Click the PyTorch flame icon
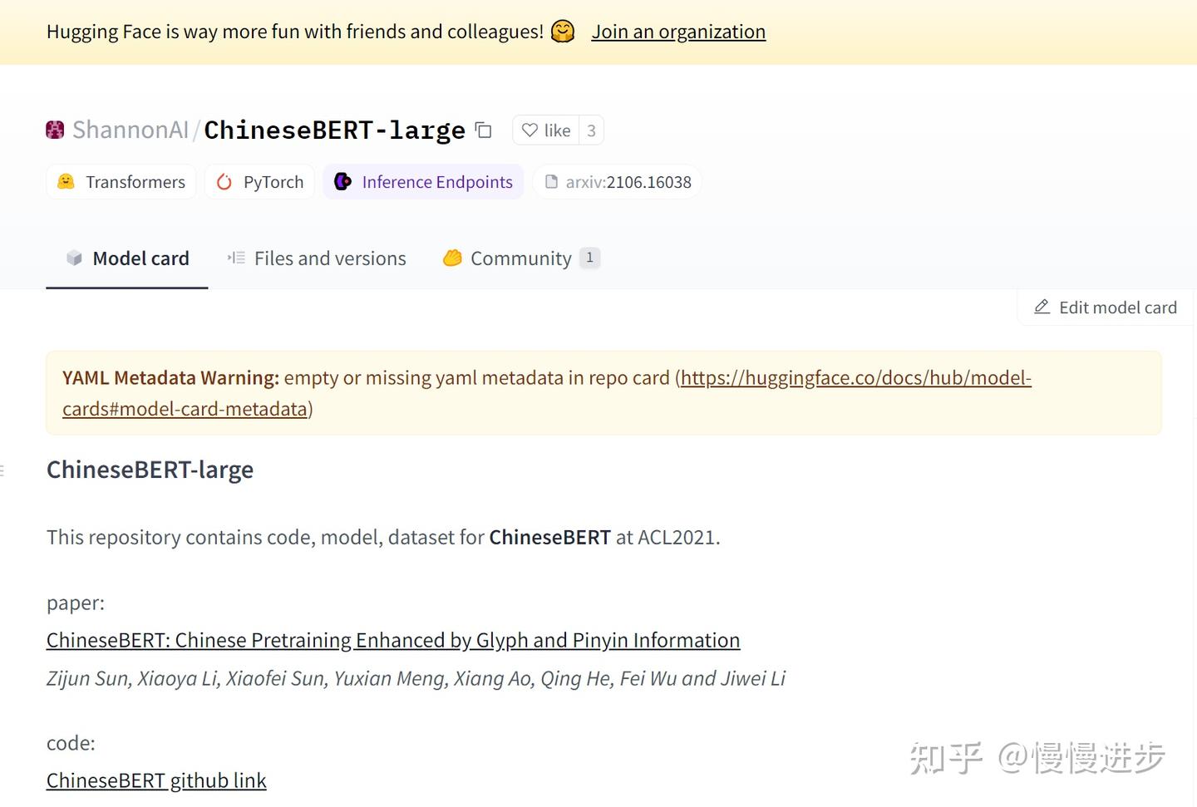The image size is (1197, 807). [x=224, y=181]
